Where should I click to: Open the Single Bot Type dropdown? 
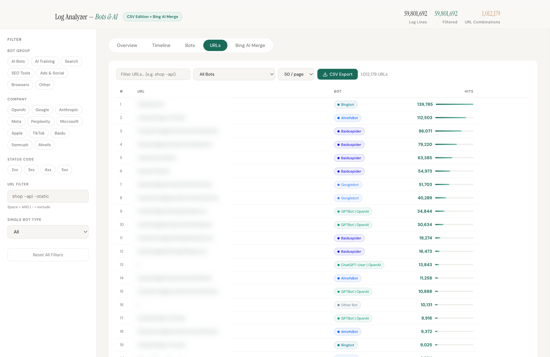[x=48, y=232]
